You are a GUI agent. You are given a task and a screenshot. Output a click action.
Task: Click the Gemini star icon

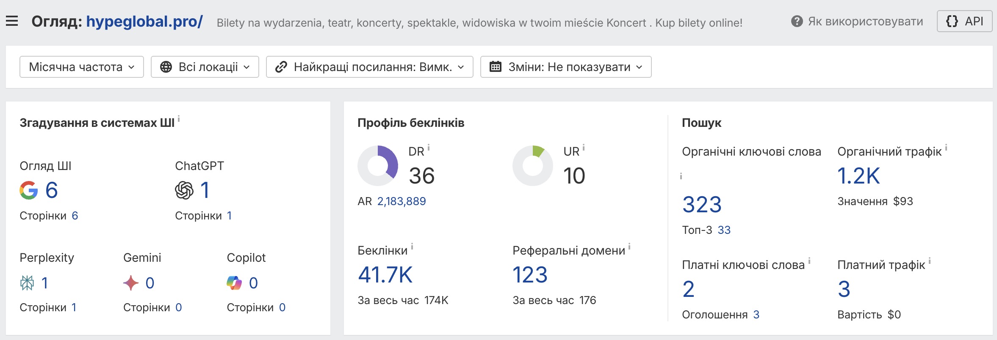pos(131,283)
